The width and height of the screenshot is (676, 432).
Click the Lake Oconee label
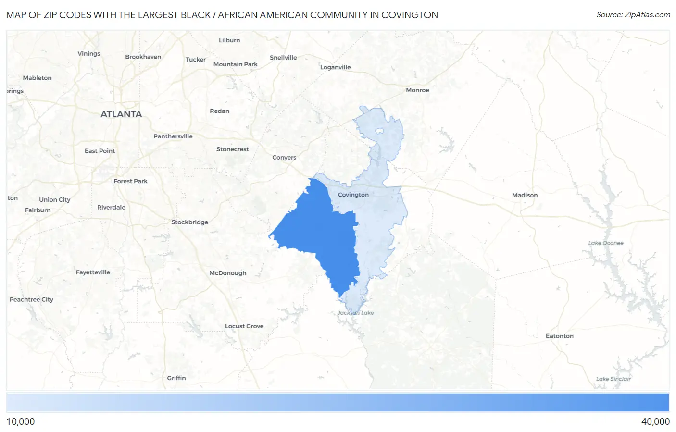pos(606,243)
